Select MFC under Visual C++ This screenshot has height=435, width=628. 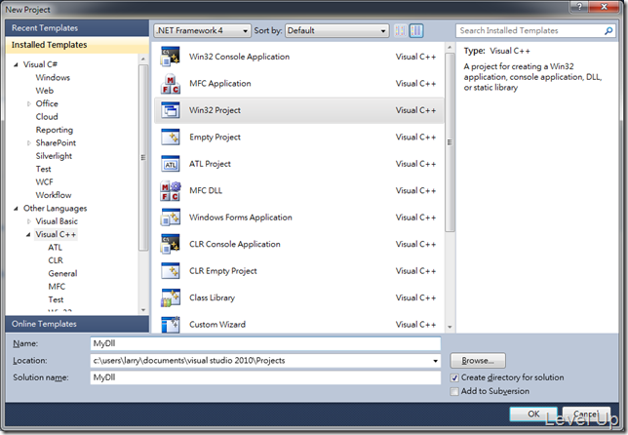point(57,287)
